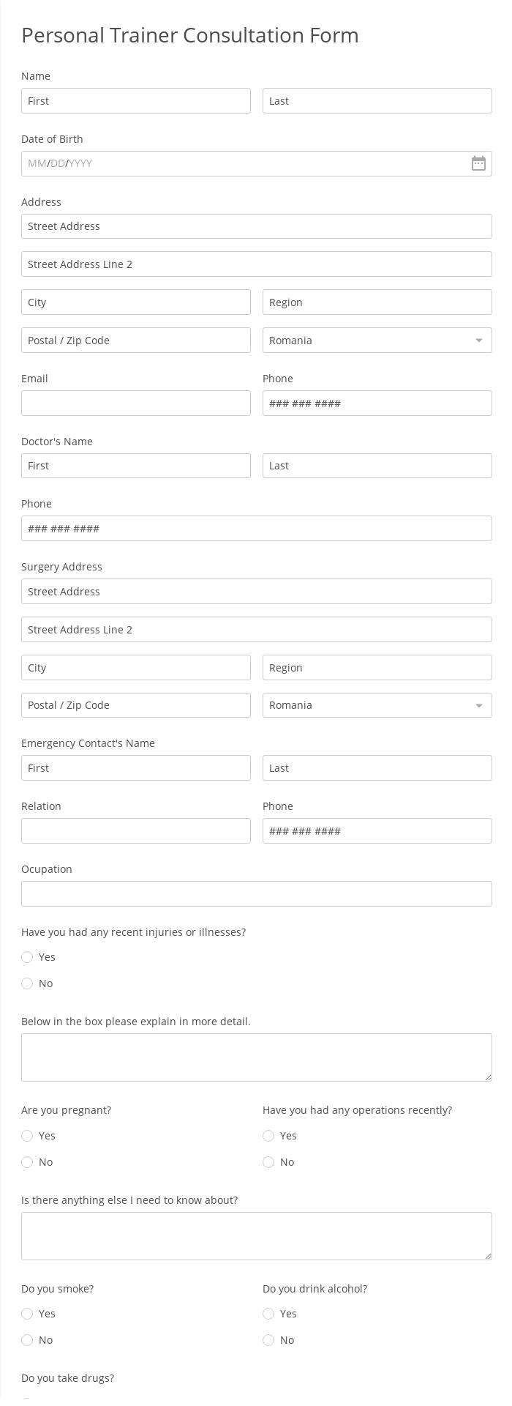Click the Emergency Contact's Relation field
Viewport: 512px width, 1406px height.
coord(136,830)
